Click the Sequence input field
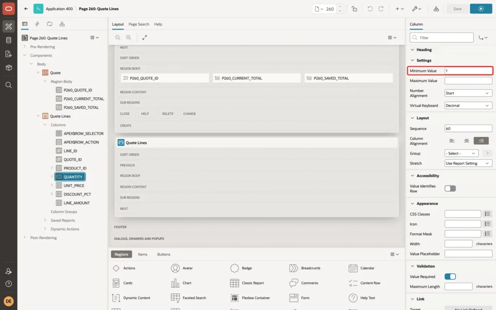The width and height of the screenshot is (496, 310). click(x=468, y=129)
